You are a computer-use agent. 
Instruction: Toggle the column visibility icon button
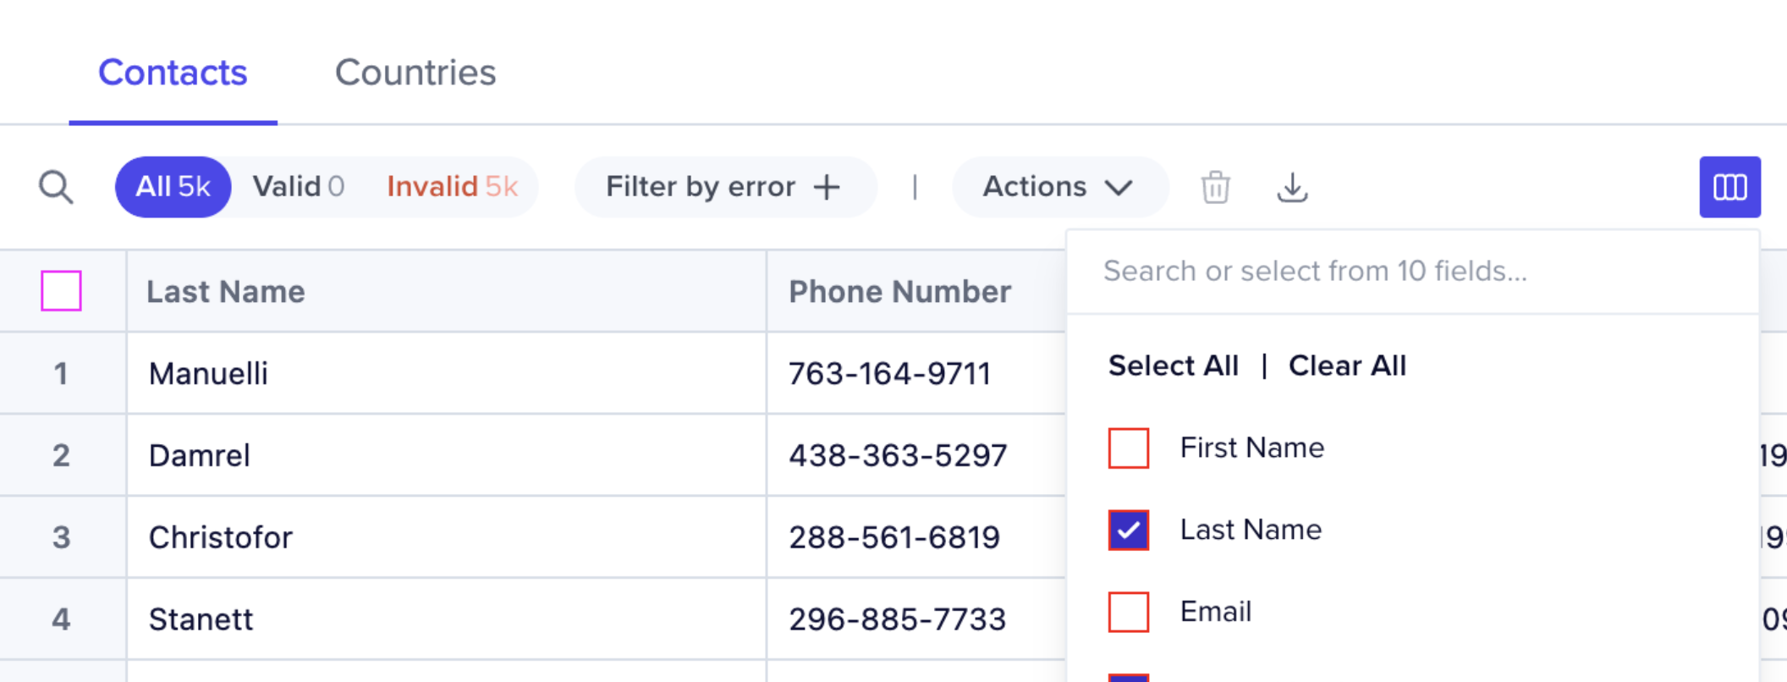(x=1729, y=187)
